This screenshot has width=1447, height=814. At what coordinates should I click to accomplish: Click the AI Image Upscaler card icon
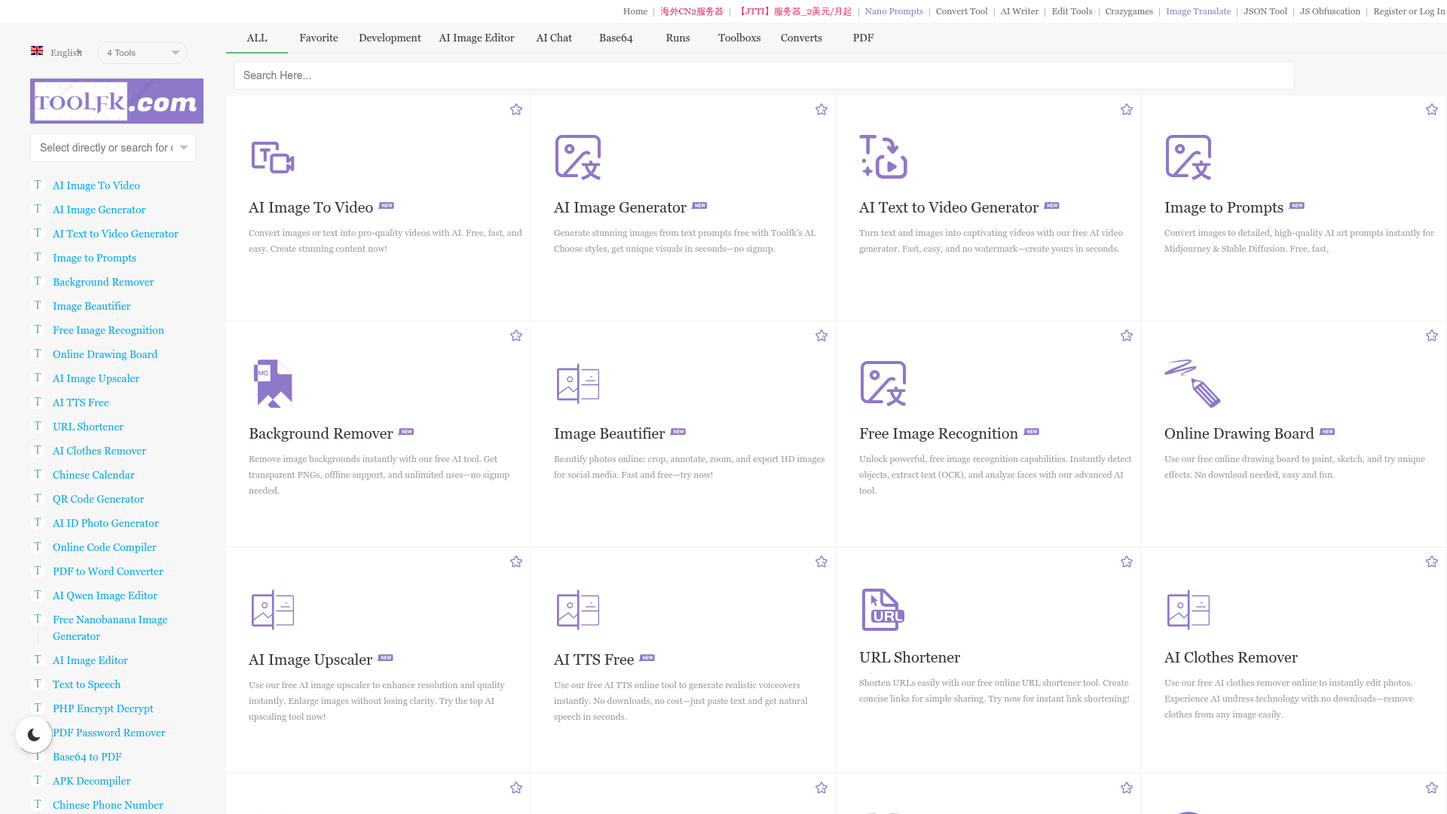[273, 610]
